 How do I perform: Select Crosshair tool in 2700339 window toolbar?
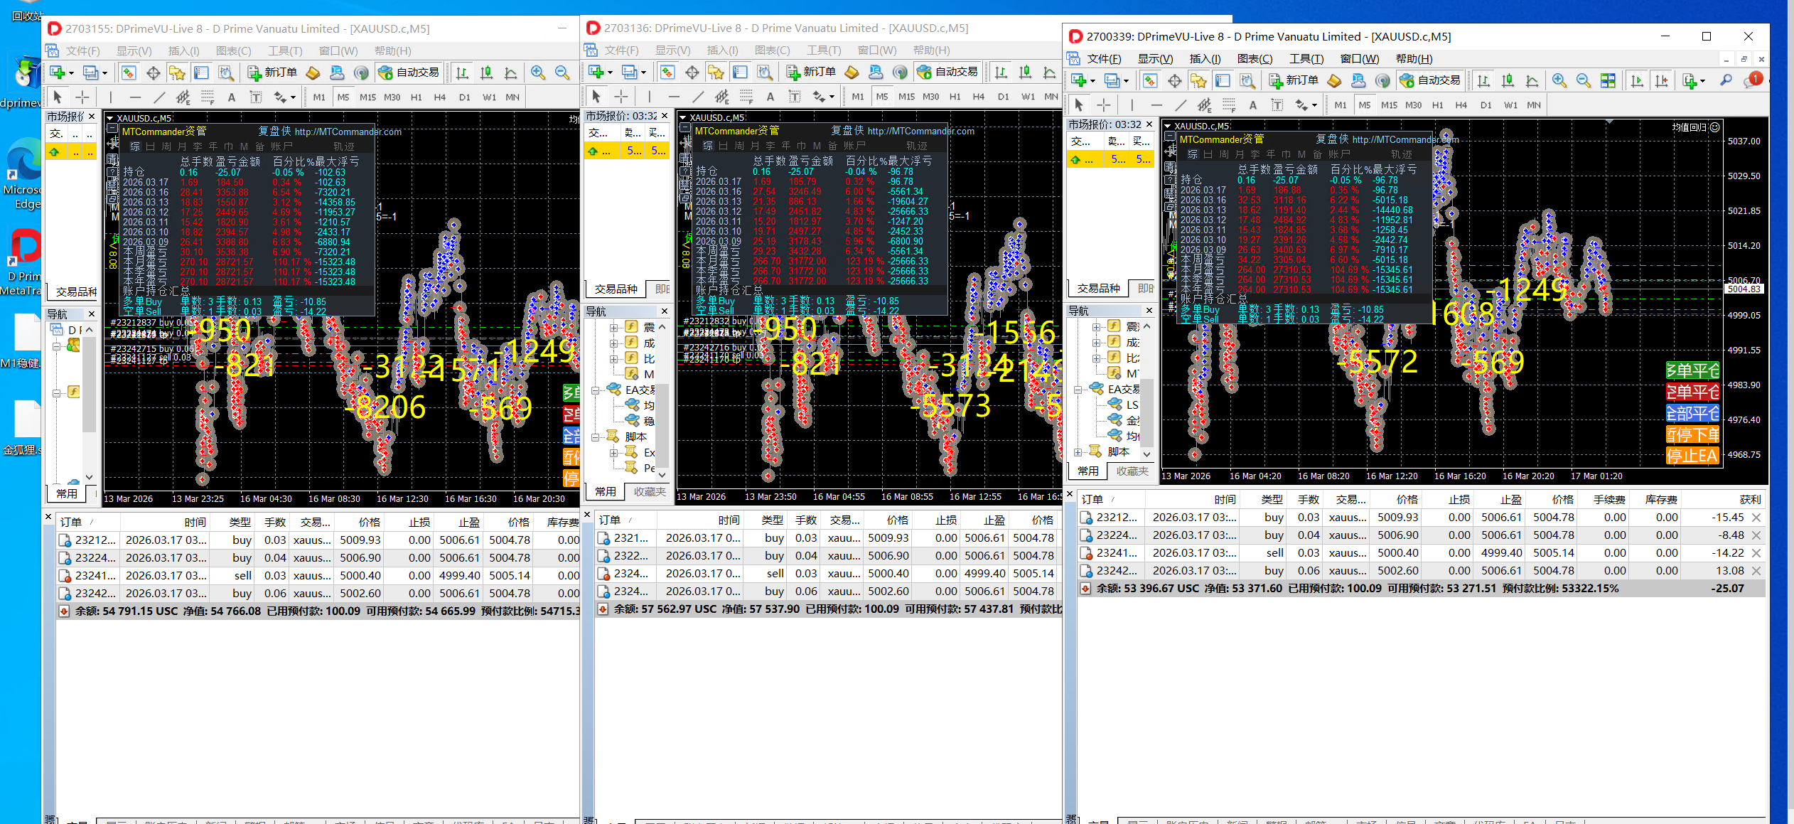1103,105
